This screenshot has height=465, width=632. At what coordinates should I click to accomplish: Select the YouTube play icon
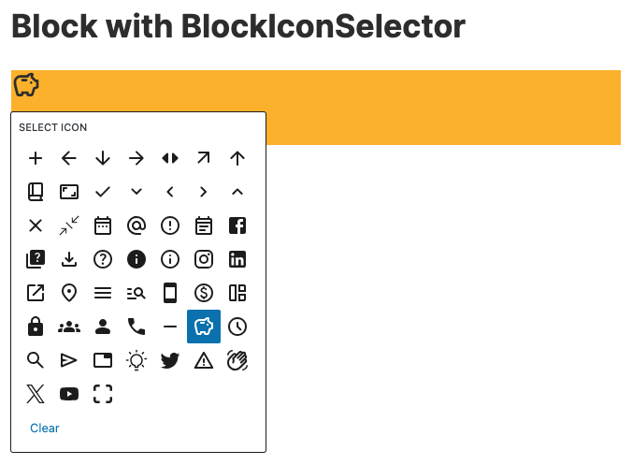point(69,394)
